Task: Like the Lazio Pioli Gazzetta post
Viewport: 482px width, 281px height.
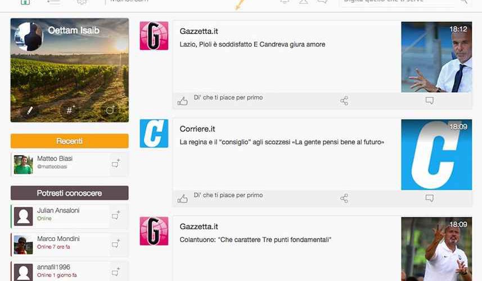Action: (182, 101)
